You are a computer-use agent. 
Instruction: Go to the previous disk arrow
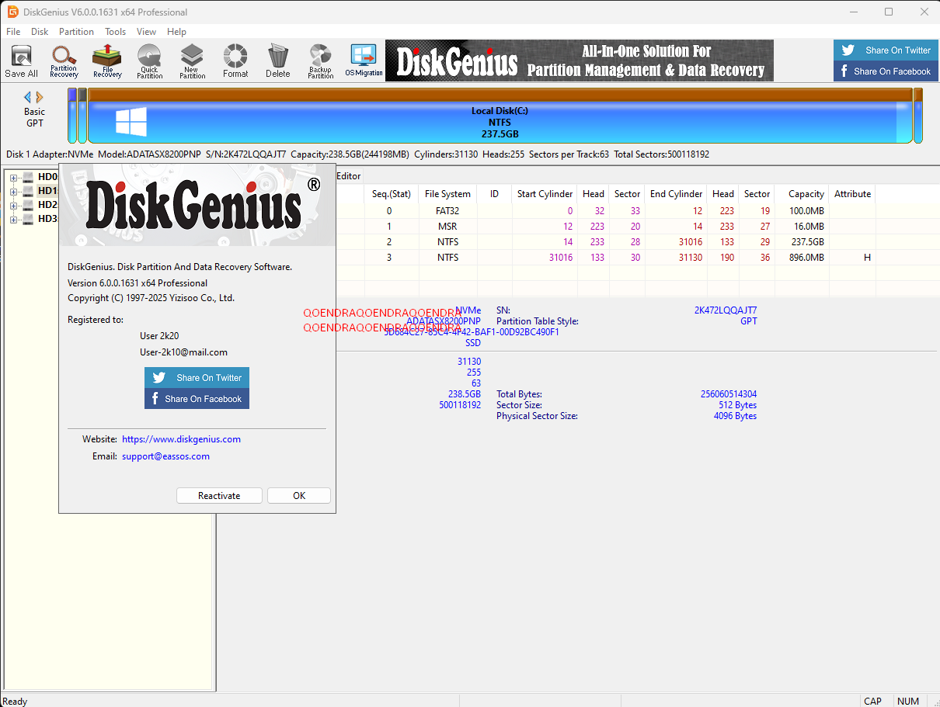click(28, 97)
